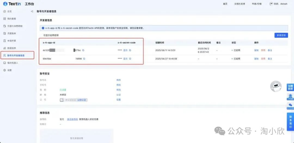
Task: Click the 2025/06/27 10:45:58 creation time
Action: tap(166, 59)
